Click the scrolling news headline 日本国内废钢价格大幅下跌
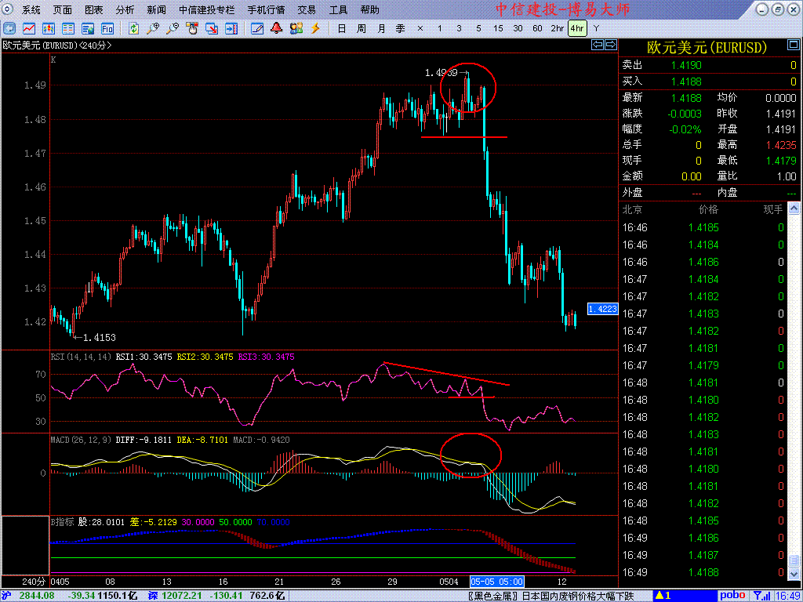 click(x=578, y=596)
